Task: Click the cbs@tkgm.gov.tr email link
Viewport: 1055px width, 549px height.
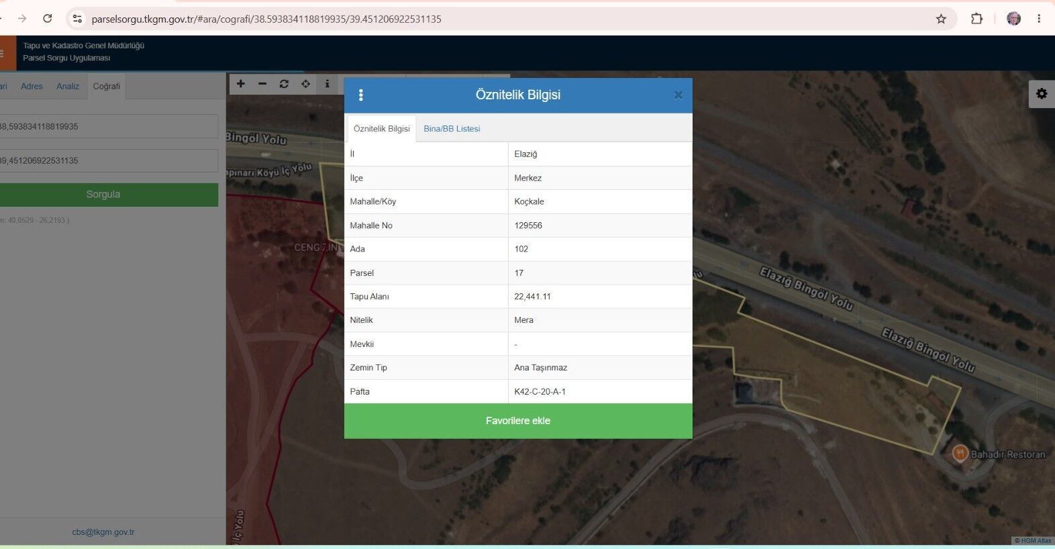Action: [x=103, y=532]
